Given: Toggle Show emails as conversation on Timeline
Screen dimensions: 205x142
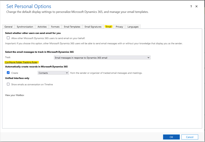Looking at the screenshot, I should (x=8, y=84).
